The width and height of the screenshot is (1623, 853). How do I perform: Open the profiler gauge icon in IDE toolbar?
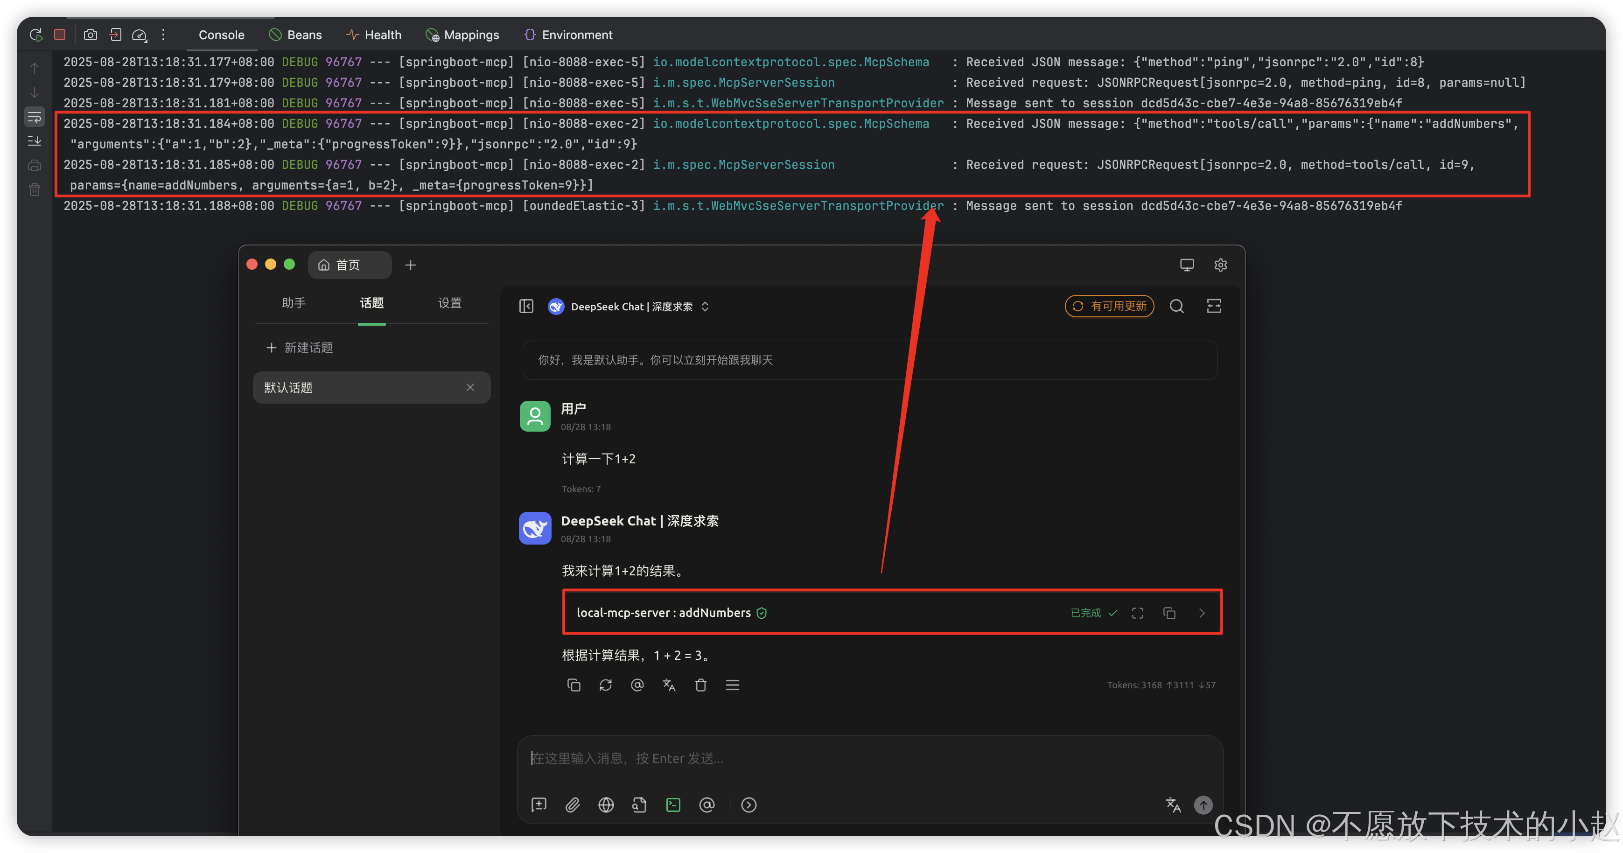[139, 35]
